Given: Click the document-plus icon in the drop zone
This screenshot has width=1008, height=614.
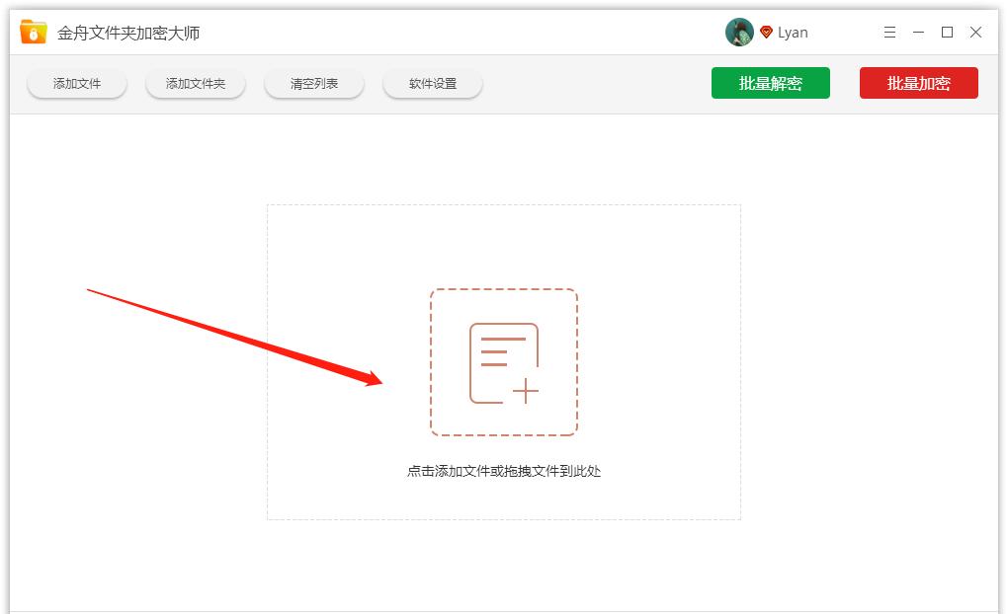Looking at the screenshot, I should click(x=504, y=361).
